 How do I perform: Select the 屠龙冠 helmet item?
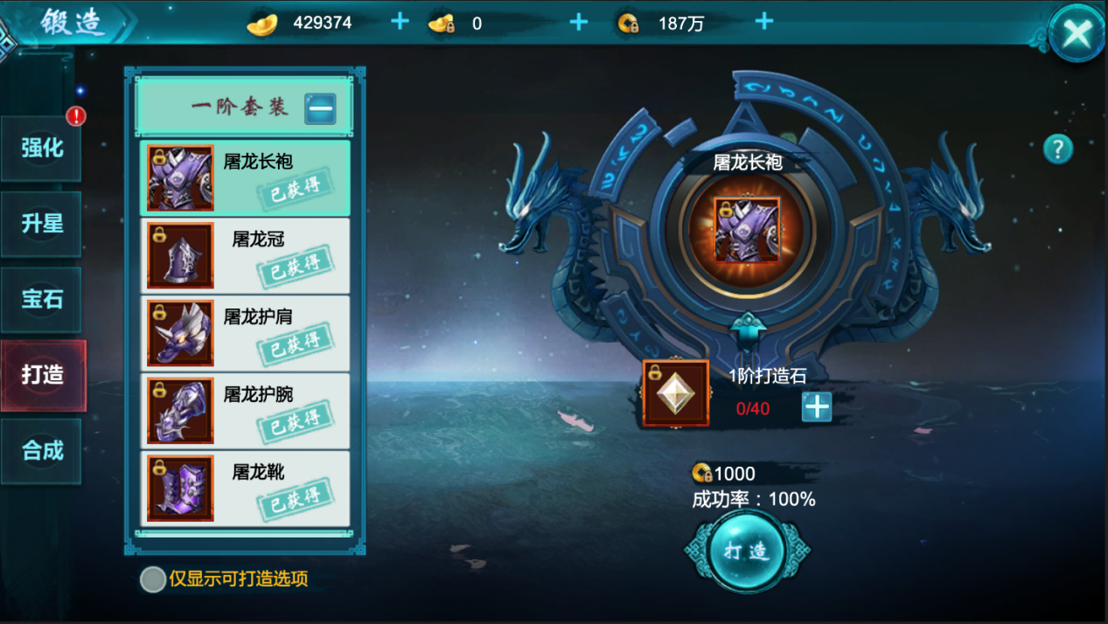click(x=245, y=255)
